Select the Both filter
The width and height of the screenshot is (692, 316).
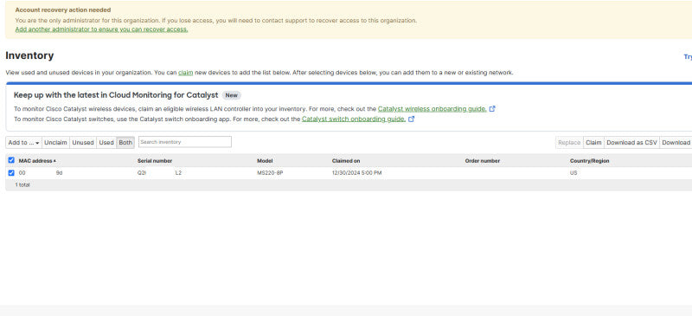click(125, 142)
